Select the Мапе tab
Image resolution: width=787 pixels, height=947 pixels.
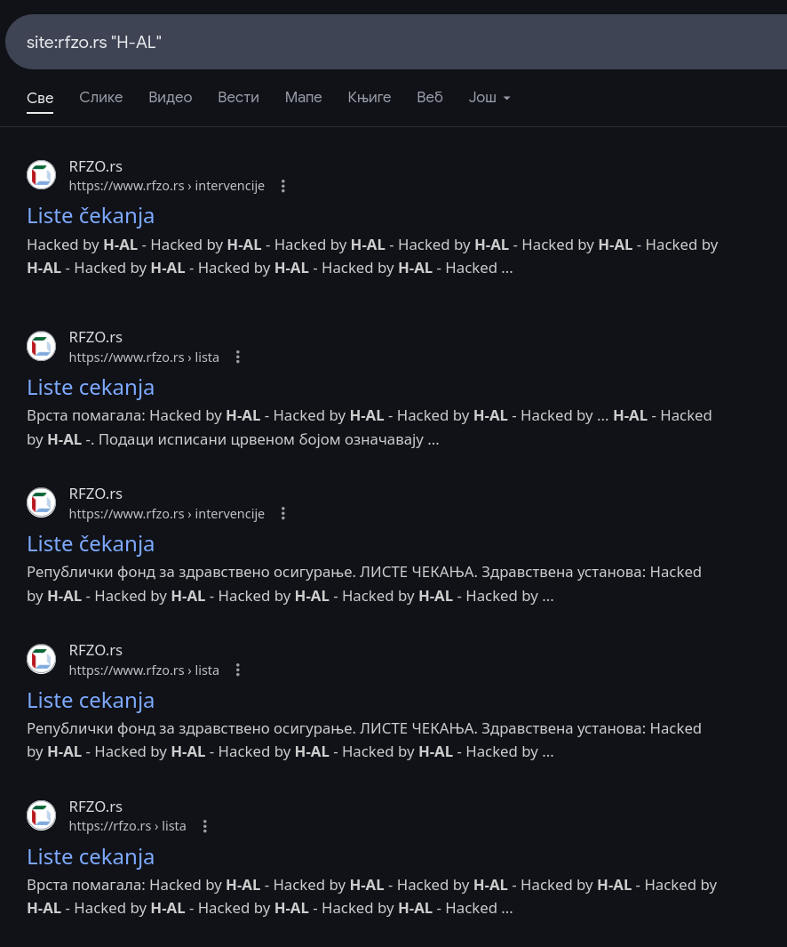click(303, 97)
